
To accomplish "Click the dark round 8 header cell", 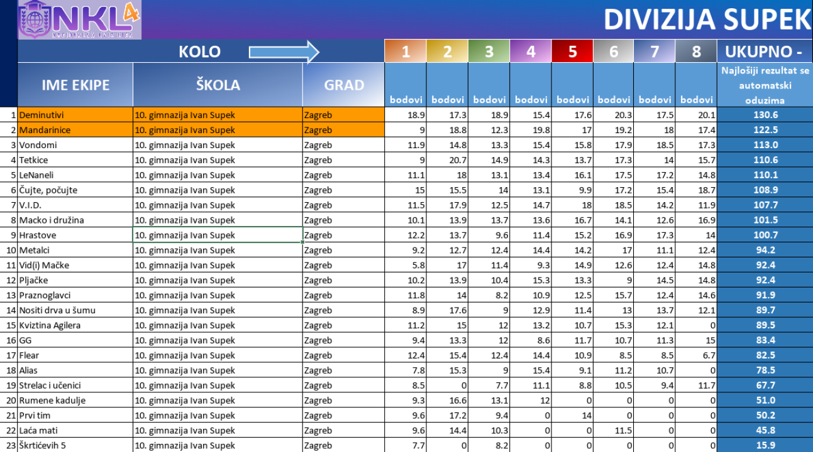I will tap(696, 51).
